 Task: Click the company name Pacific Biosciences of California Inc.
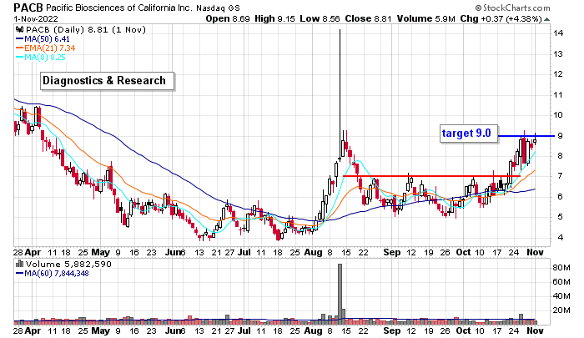click(x=118, y=8)
